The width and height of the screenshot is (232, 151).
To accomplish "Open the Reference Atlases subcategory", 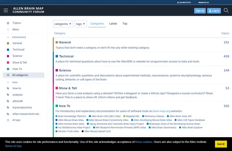I will coord(153,116).
